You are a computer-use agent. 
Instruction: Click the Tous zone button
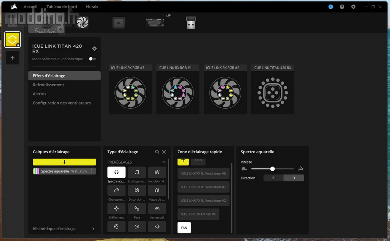pos(198,161)
